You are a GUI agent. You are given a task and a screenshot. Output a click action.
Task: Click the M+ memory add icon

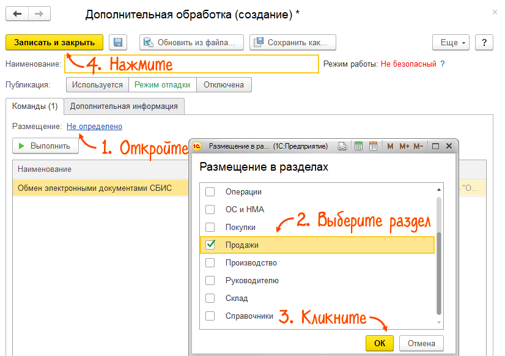[404, 146]
